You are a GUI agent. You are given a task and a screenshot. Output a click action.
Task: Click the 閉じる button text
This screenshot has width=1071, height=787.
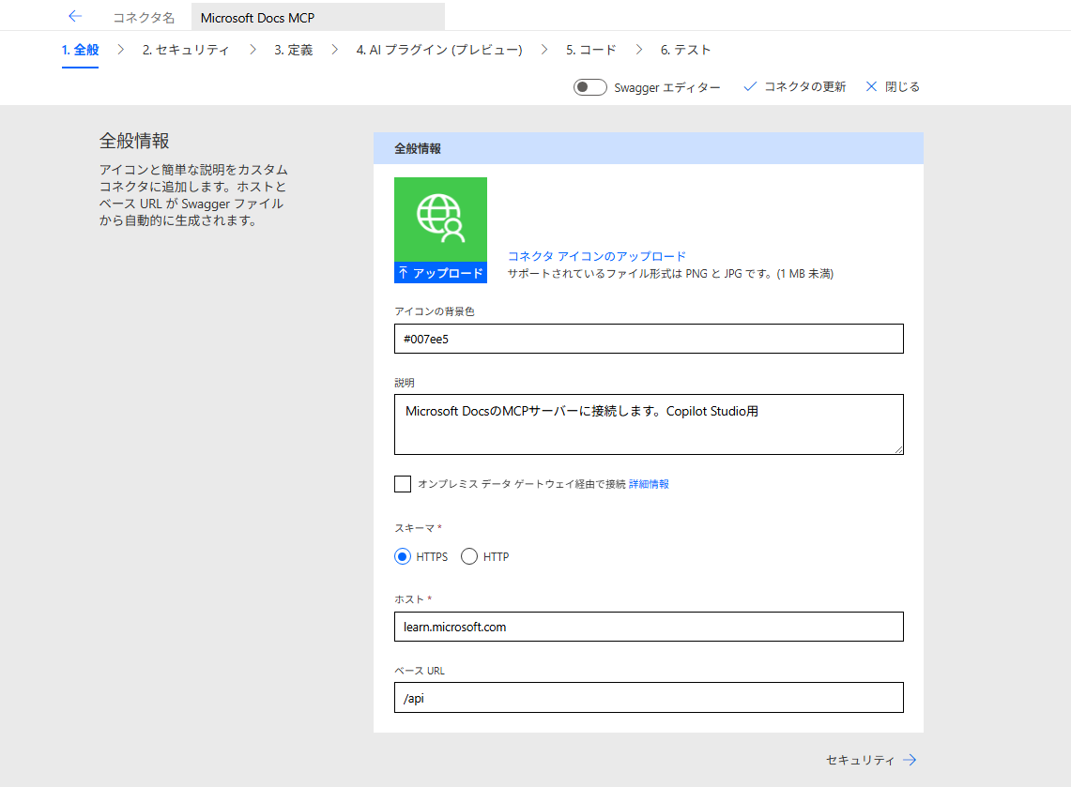(x=902, y=86)
